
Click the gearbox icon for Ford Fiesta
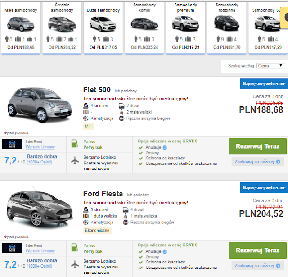click(126, 223)
